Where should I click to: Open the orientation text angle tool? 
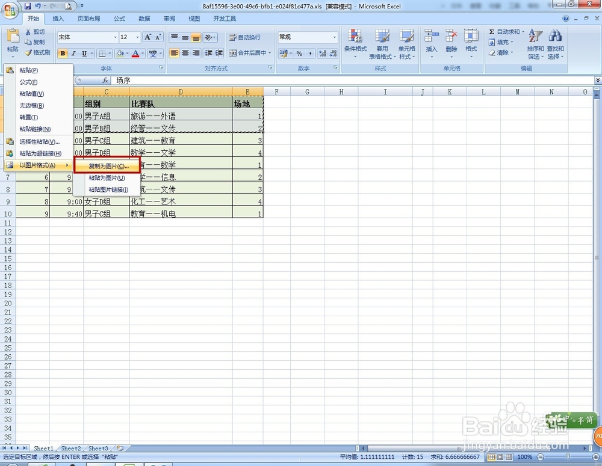pos(210,37)
